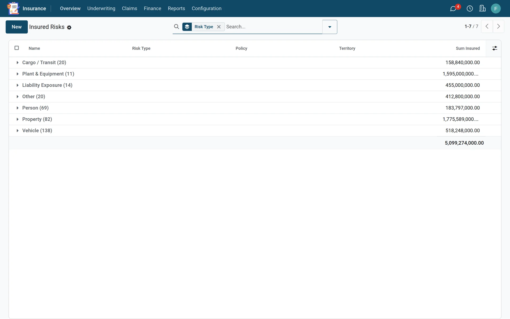The image size is (510, 319).
Task: Go to the previous page arrow
Action: [487, 26]
